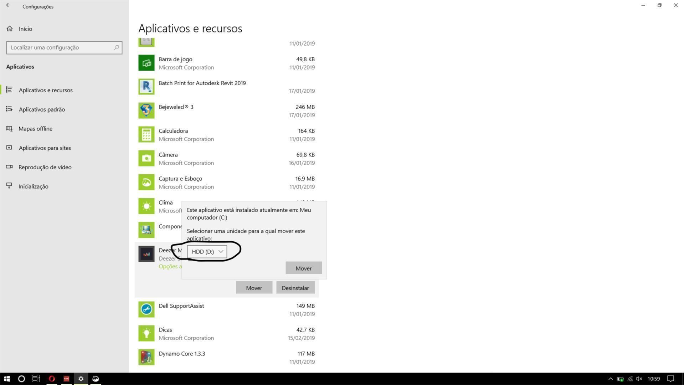
Task: Click the 10:59 clock
Action: [654, 379]
